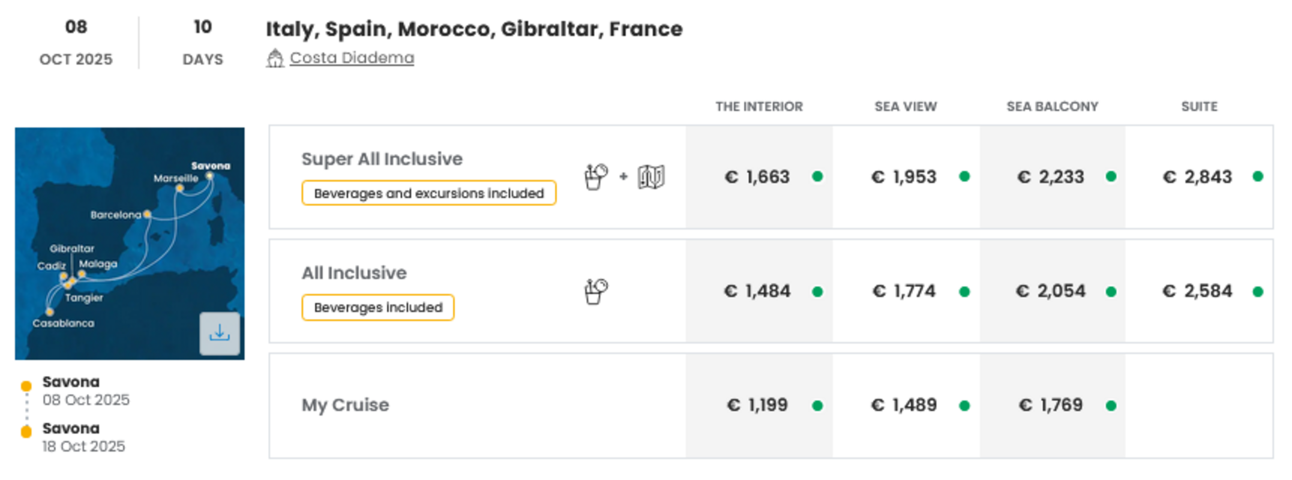Click the Sea Balcony column header

pos(1053,107)
